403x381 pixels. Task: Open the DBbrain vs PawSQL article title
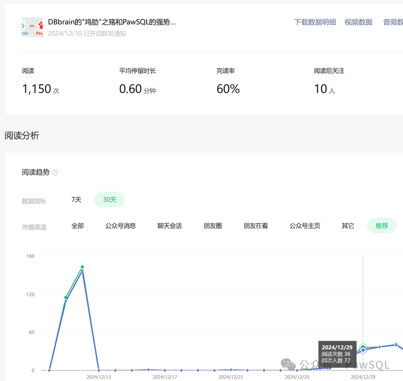point(112,22)
